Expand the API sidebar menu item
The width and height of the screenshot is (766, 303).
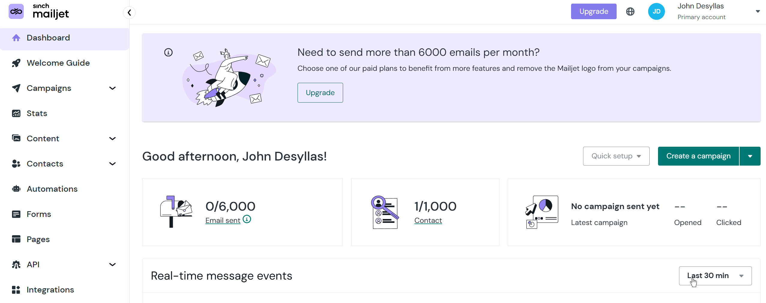click(112, 264)
